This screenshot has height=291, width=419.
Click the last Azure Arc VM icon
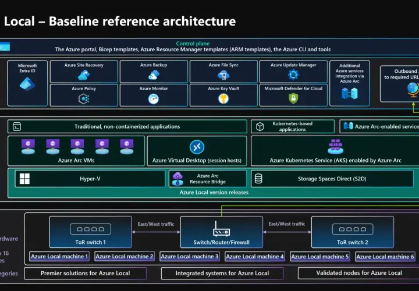(x=127, y=147)
